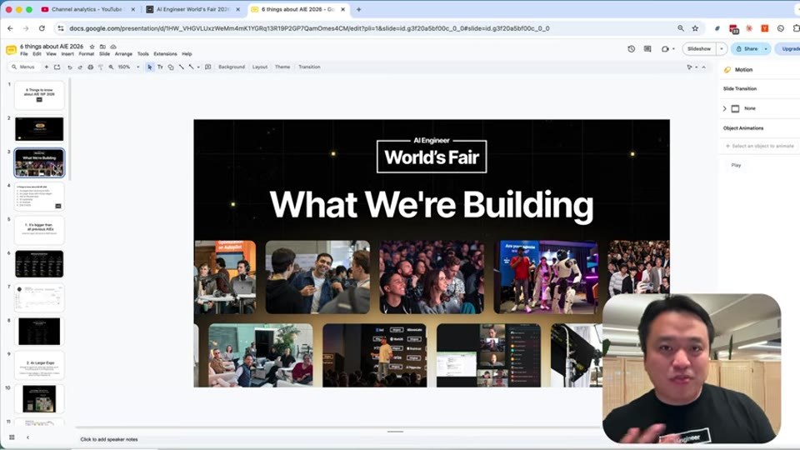
Task: Open the Meet options dropdown arrow
Action: (673, 49)
